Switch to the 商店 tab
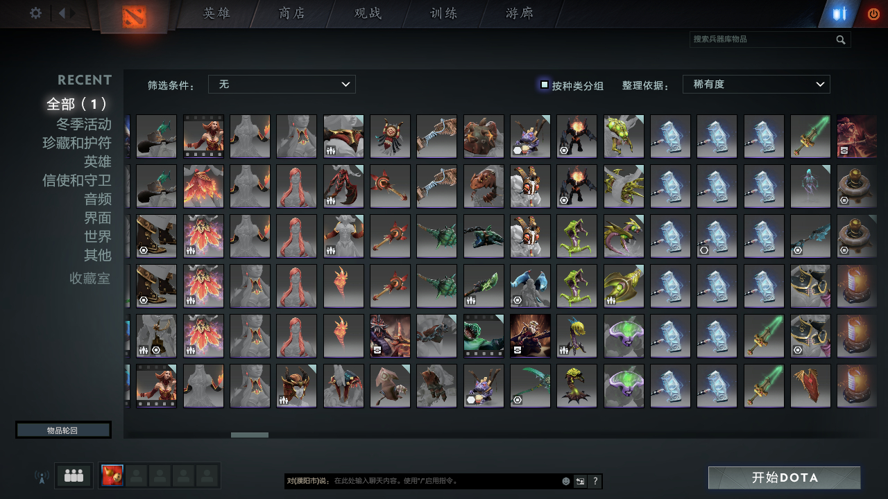Image resolution: width=888 pixels, height=499 pixels. (292, 14)
